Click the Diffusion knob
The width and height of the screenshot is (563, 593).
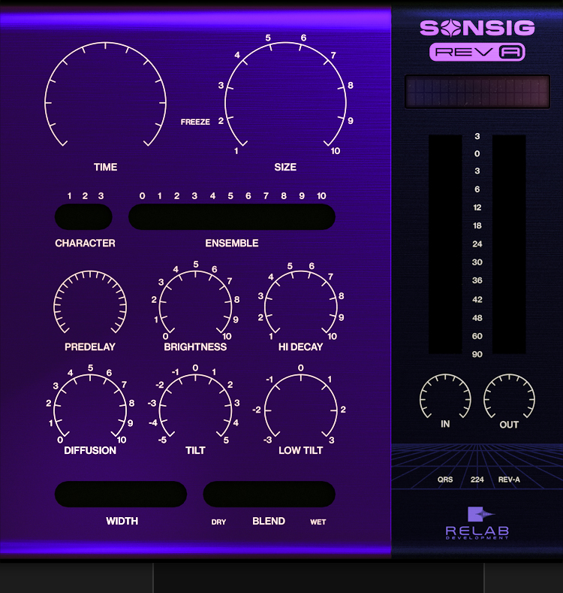coord(90,410)
